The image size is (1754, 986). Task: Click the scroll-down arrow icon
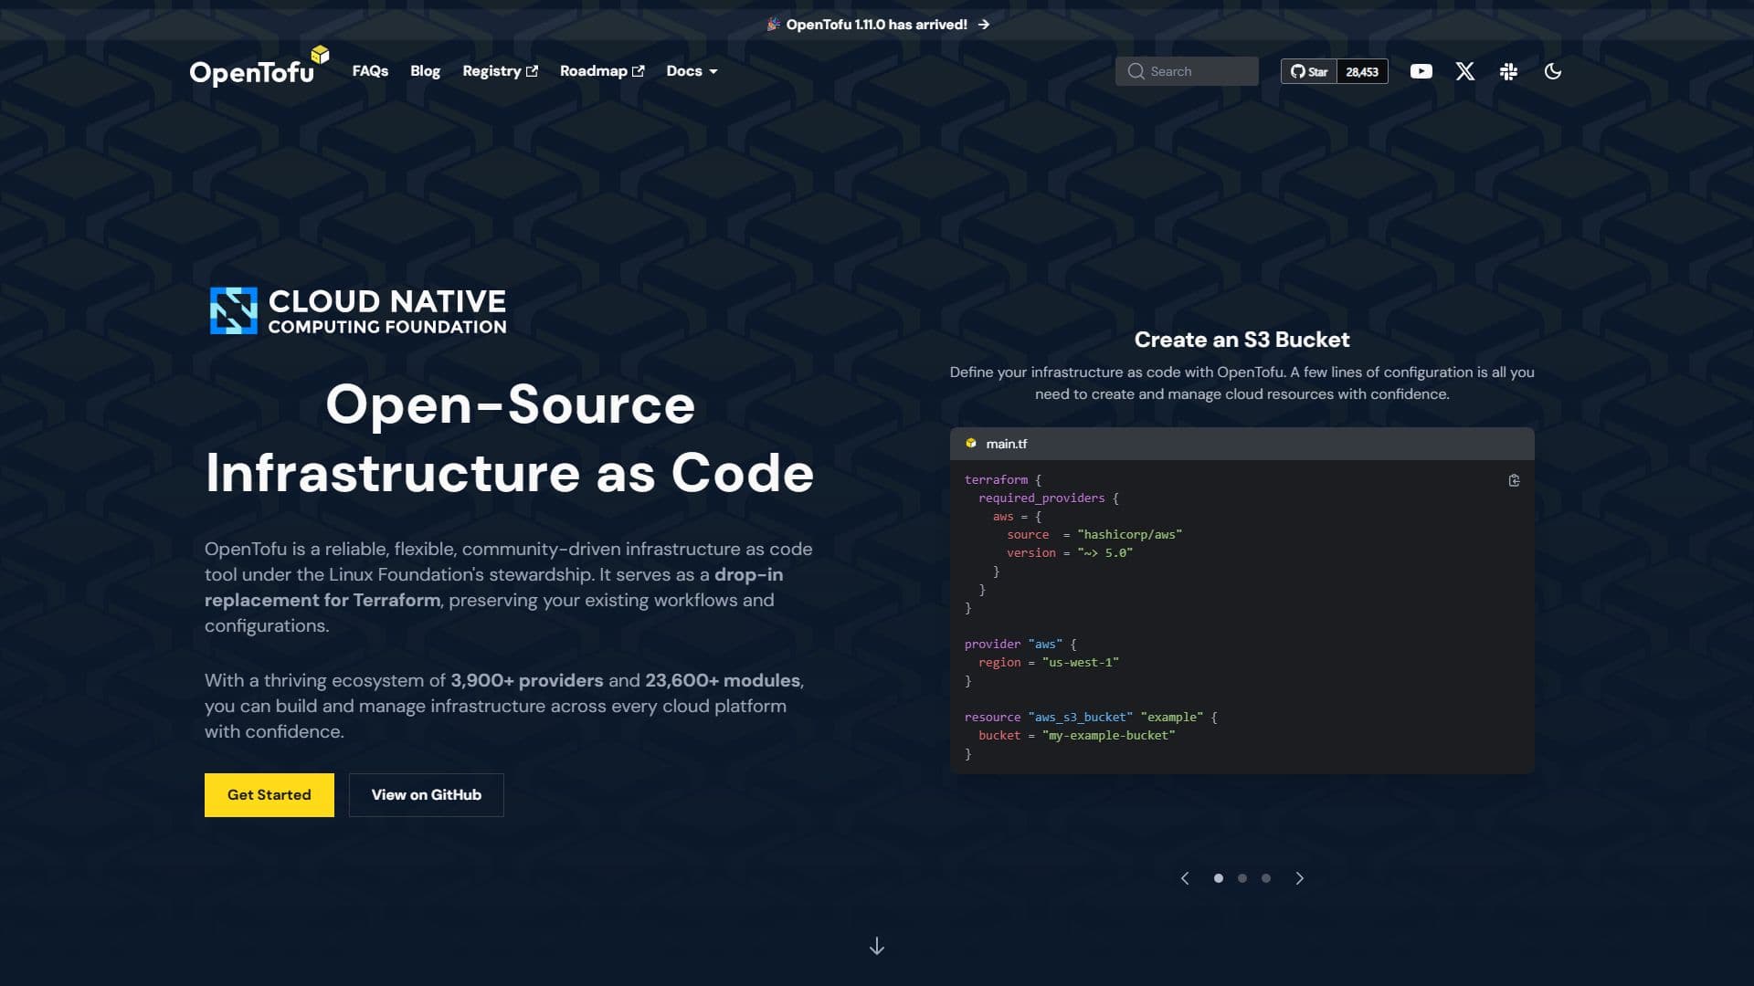[x=876, y=946]
